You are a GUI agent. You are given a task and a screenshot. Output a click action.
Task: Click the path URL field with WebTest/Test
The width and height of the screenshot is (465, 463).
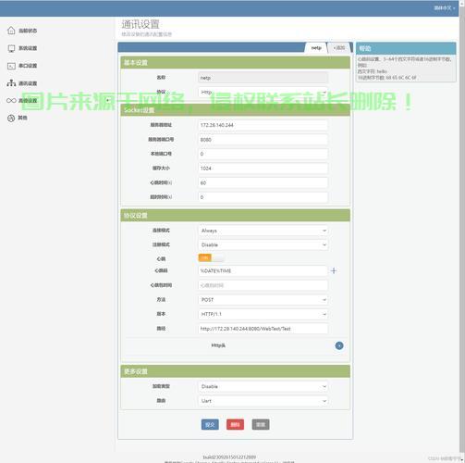263,329
